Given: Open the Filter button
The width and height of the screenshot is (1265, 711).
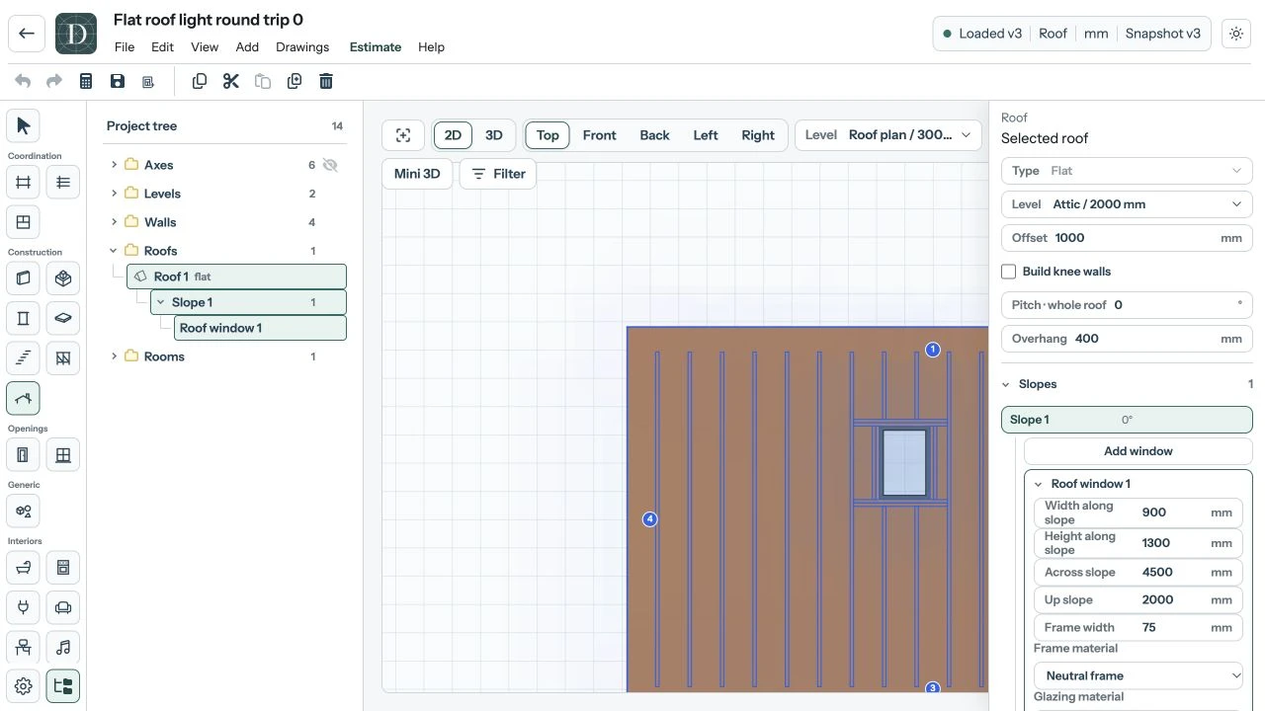Looking at the screenshot, I should 498,174.
